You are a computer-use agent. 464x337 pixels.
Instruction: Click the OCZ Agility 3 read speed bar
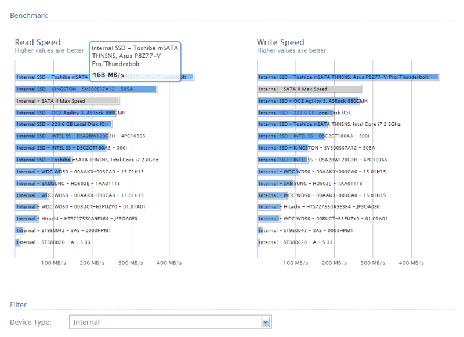(x=66, y=113)
